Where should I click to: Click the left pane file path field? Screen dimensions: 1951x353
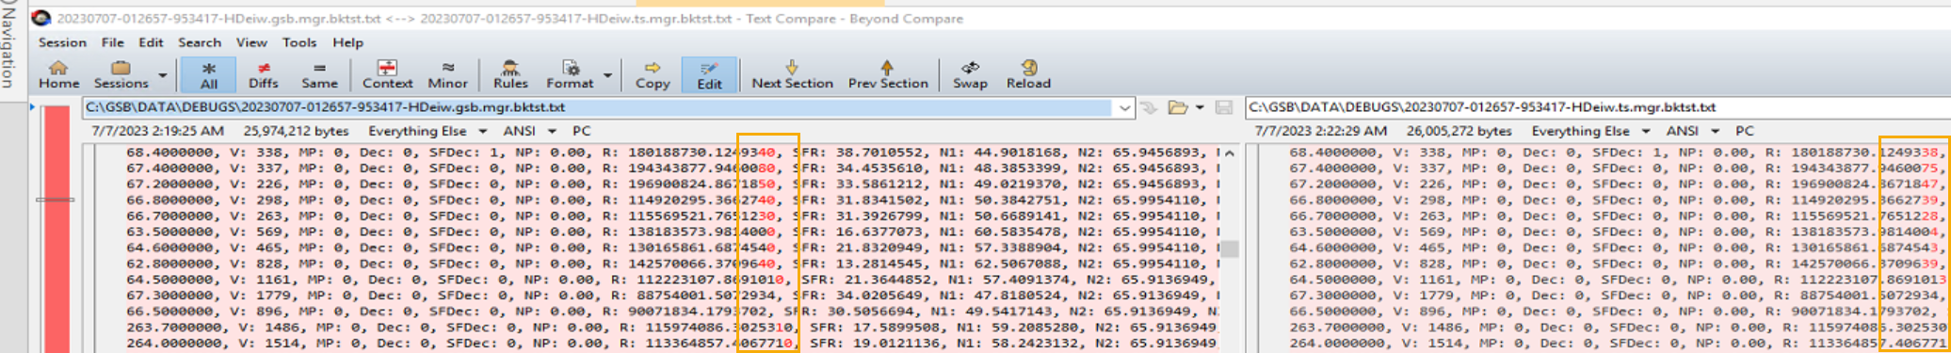[598, 107]
